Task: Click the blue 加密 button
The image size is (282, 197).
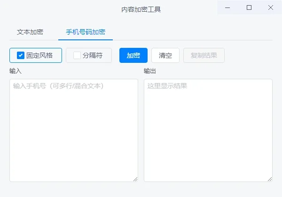Action: [x=133, y=55]
